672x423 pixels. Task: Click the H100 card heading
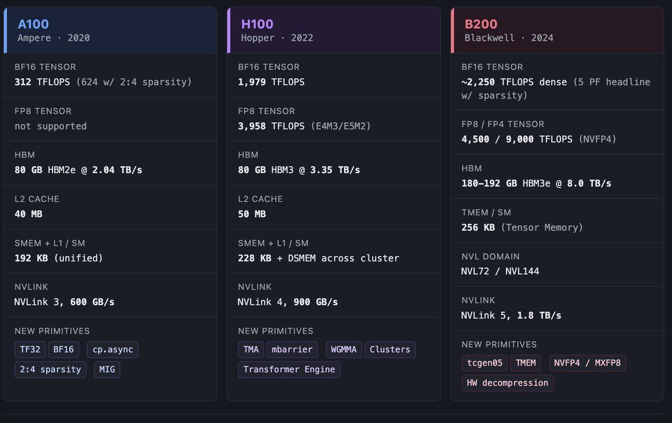257,24
